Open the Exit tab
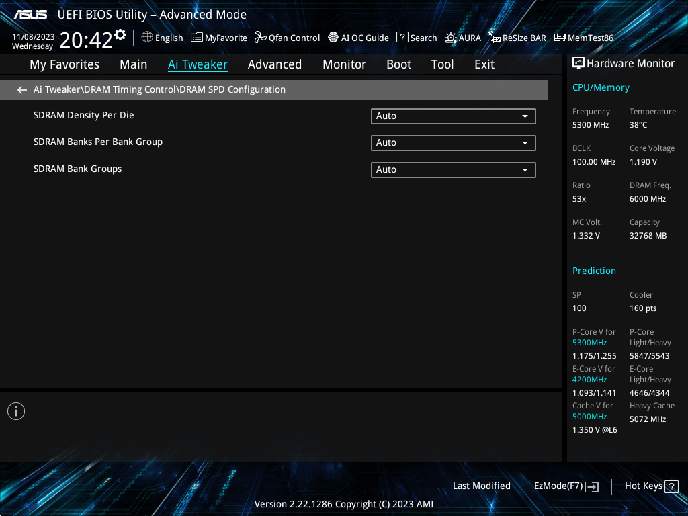This screenshot has height=516, width=688. point(484,64)
